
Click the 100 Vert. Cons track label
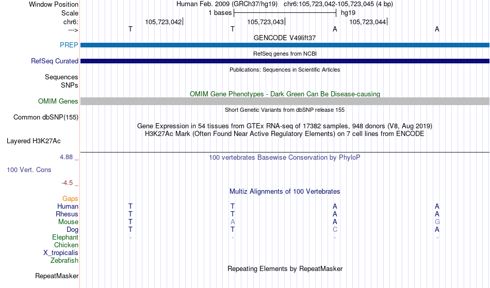click(x=29, y=170)
